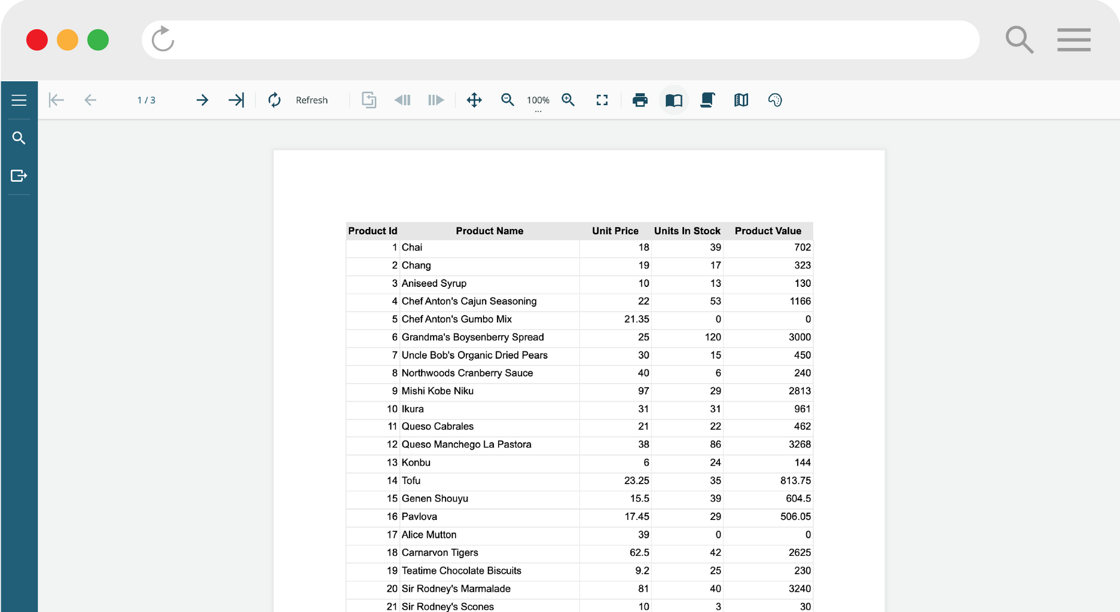
Task: Click the Unit Price column header
Action: point(615,231)
